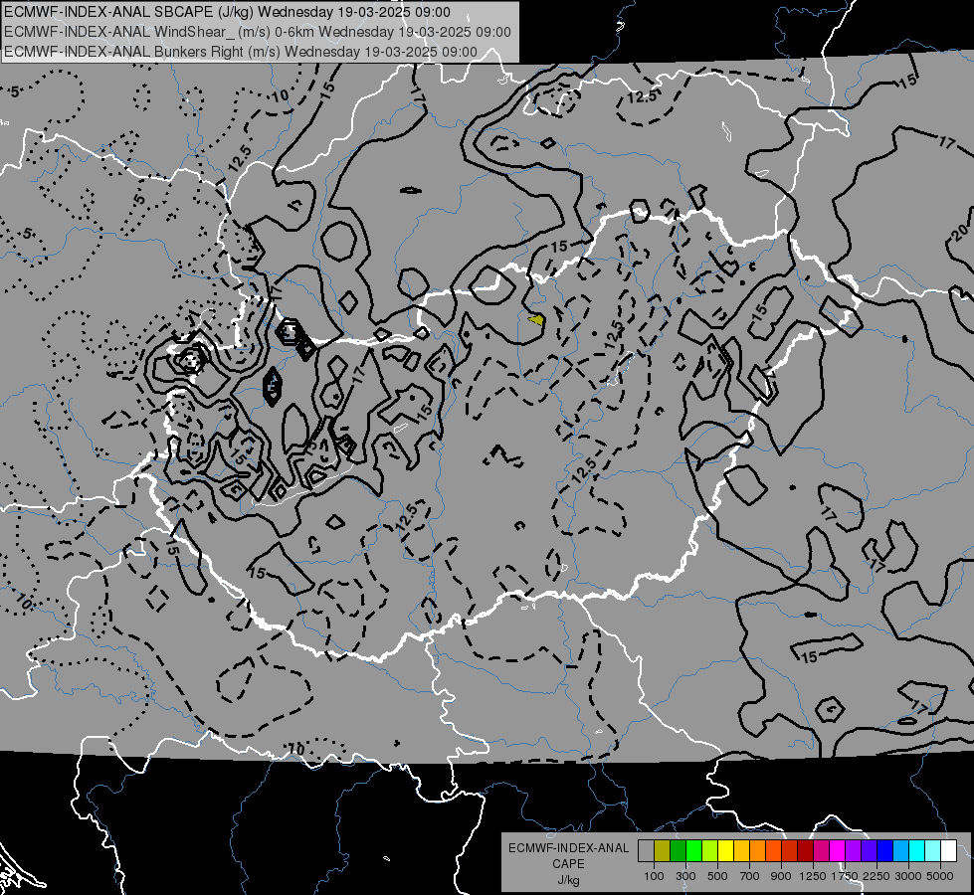
Task: Pick the bright magenta legend swatch
Action: pyautogui.click(x=837, y=851)
